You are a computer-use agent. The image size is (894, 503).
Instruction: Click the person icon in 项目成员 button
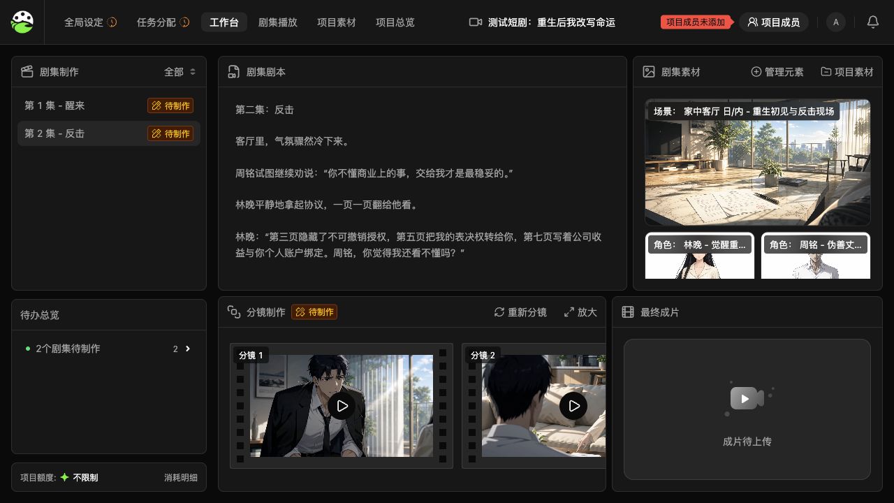[x=752, y=22]
